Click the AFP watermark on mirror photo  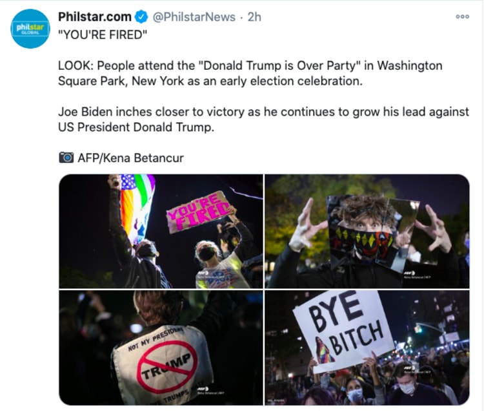[x=416, y=275]
